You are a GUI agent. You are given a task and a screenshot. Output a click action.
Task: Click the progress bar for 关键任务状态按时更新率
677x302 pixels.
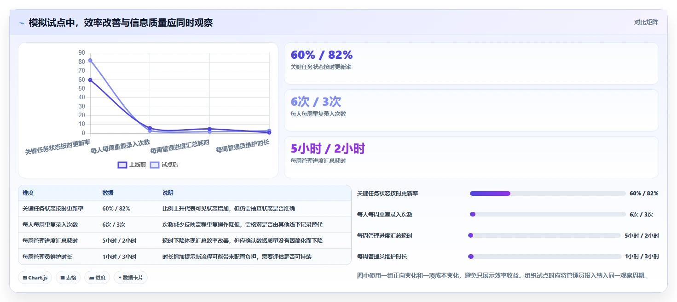pos(548,194)
